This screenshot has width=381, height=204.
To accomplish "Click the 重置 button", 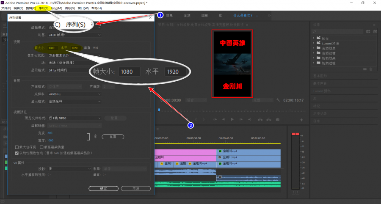I will (x=113, y=137).
